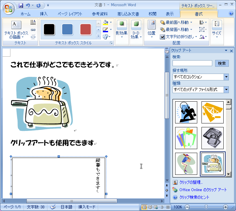Click the spelling check status icon
Viewport: 236px width, 211px height.
click(53, 207)
